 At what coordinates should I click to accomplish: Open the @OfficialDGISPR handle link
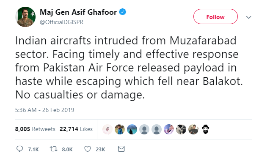(61, 22)
